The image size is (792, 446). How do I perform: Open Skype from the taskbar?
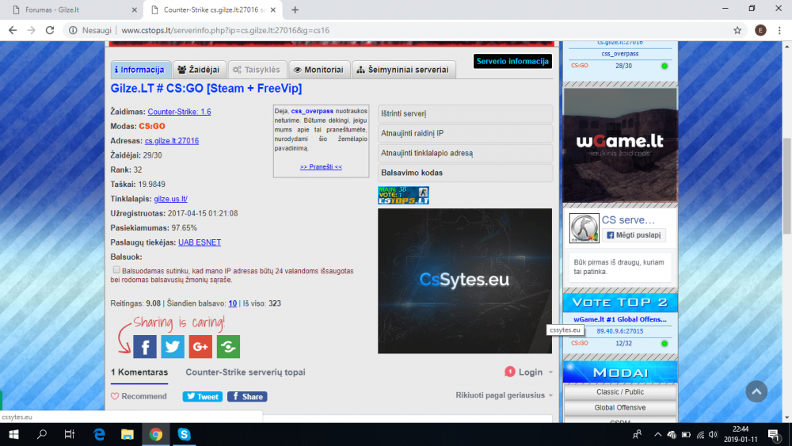[x=184, y=434]
